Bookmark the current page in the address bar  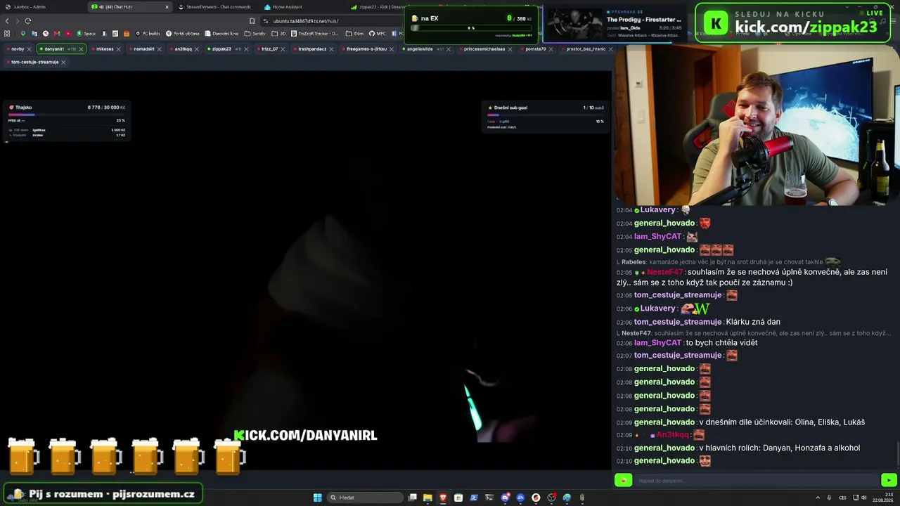[x=252, y=21]
